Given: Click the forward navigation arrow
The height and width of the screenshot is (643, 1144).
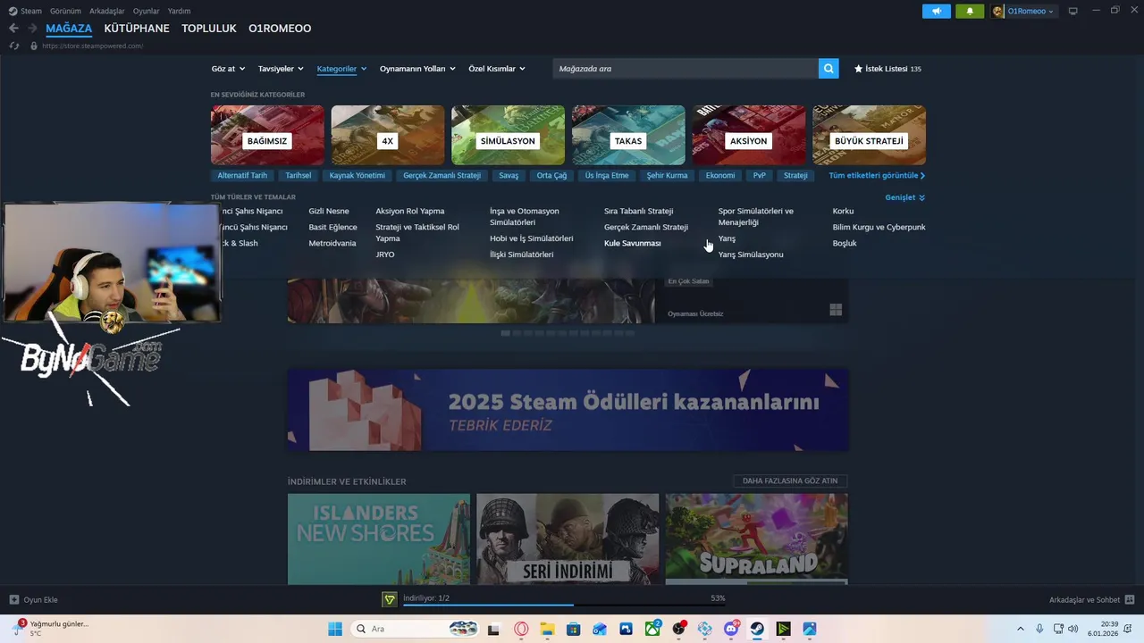Looking at the screenshot, I should (x=32, y=29).
